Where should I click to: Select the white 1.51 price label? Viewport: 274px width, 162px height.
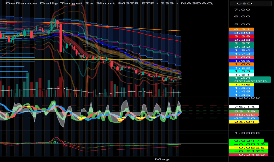pyautogui.click(x=241, y=75)
